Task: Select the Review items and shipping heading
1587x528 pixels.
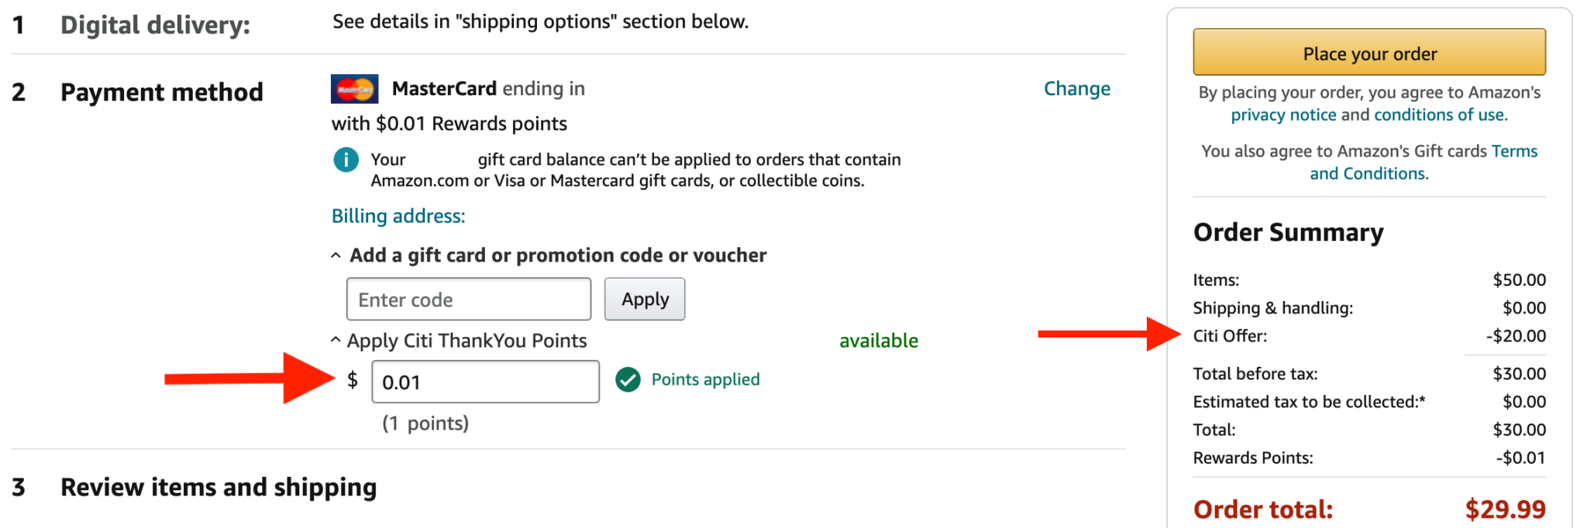Action: coord(218,487)
